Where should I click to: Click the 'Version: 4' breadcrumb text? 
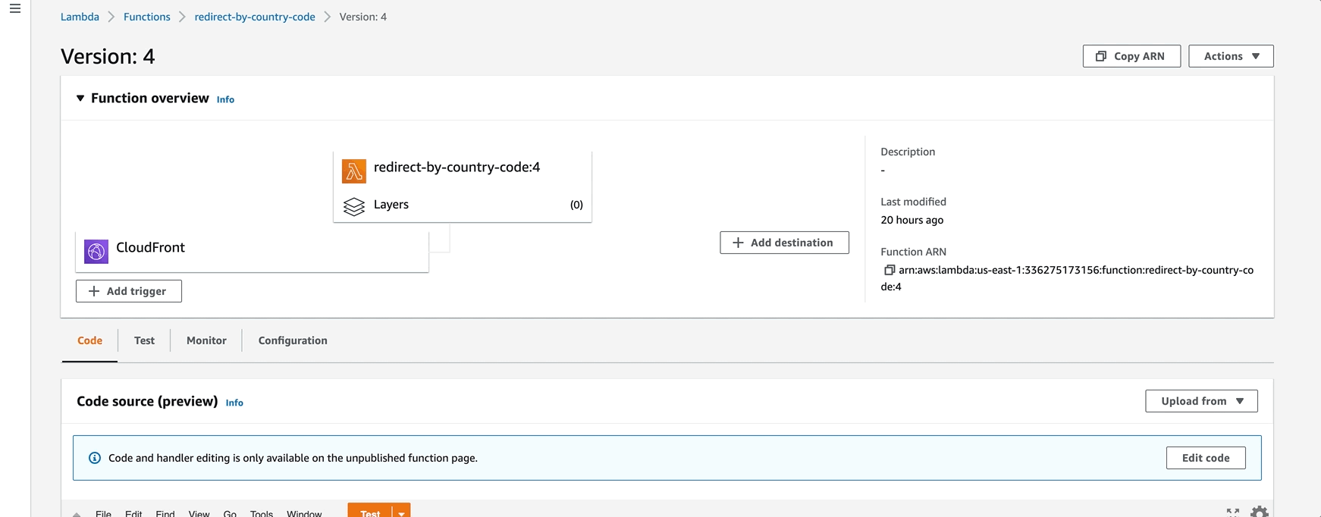362,17
